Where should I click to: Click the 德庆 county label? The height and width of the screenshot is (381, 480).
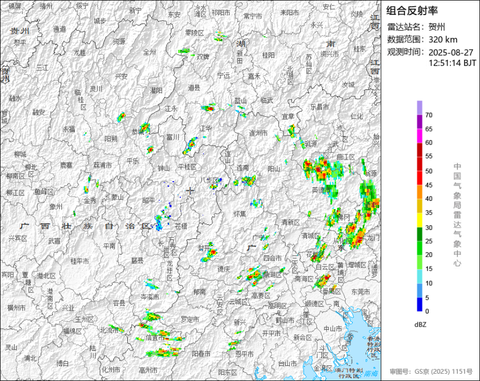click(223, 269)
